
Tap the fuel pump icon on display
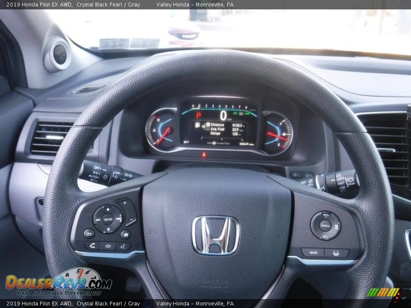pos(197,124)
